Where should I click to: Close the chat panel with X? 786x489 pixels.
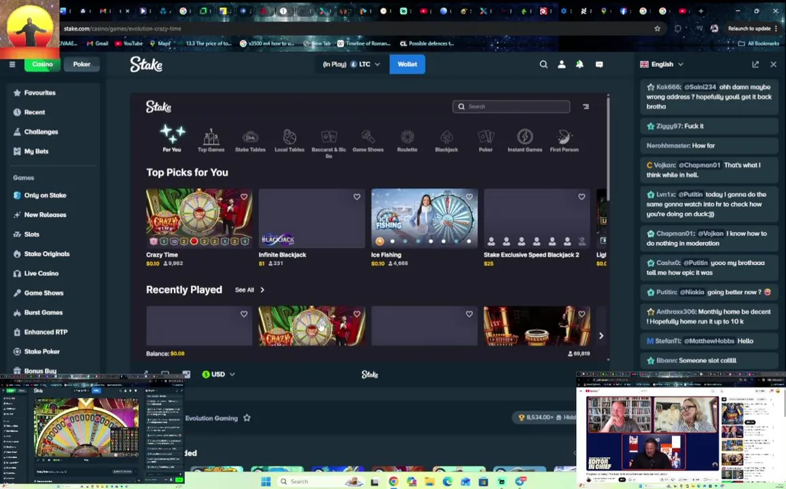point(774,64)
